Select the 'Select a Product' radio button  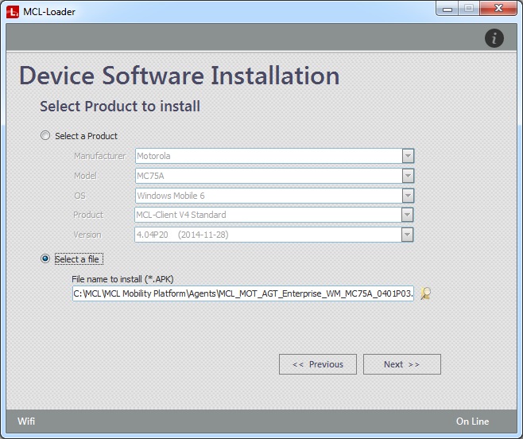(45, 136)
